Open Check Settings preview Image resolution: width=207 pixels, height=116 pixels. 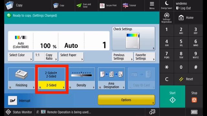point(134,38)
